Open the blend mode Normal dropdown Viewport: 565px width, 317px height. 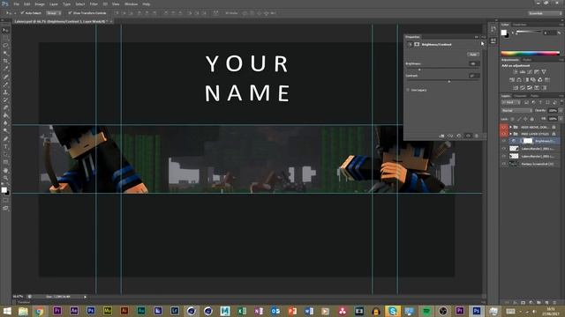click(x=516, y=111)
